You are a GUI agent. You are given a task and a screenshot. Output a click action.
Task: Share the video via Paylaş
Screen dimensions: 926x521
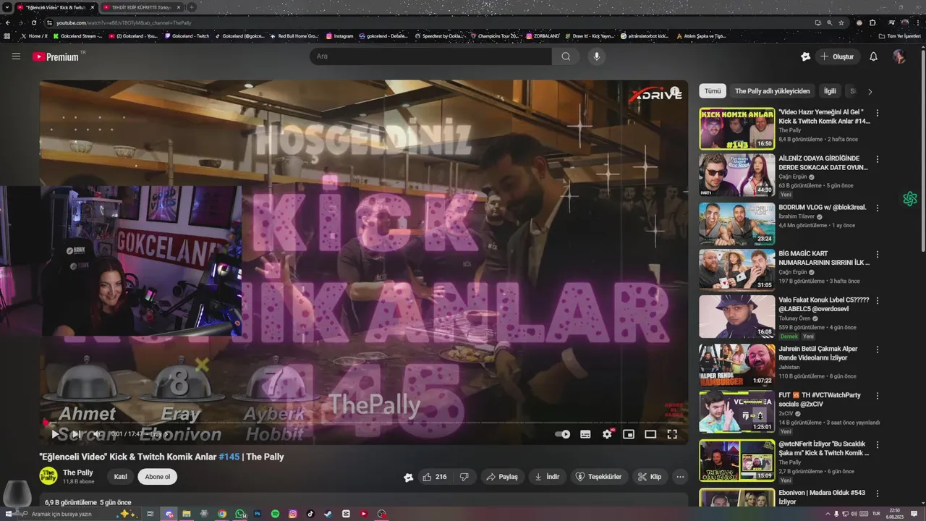tap(502, 477)
